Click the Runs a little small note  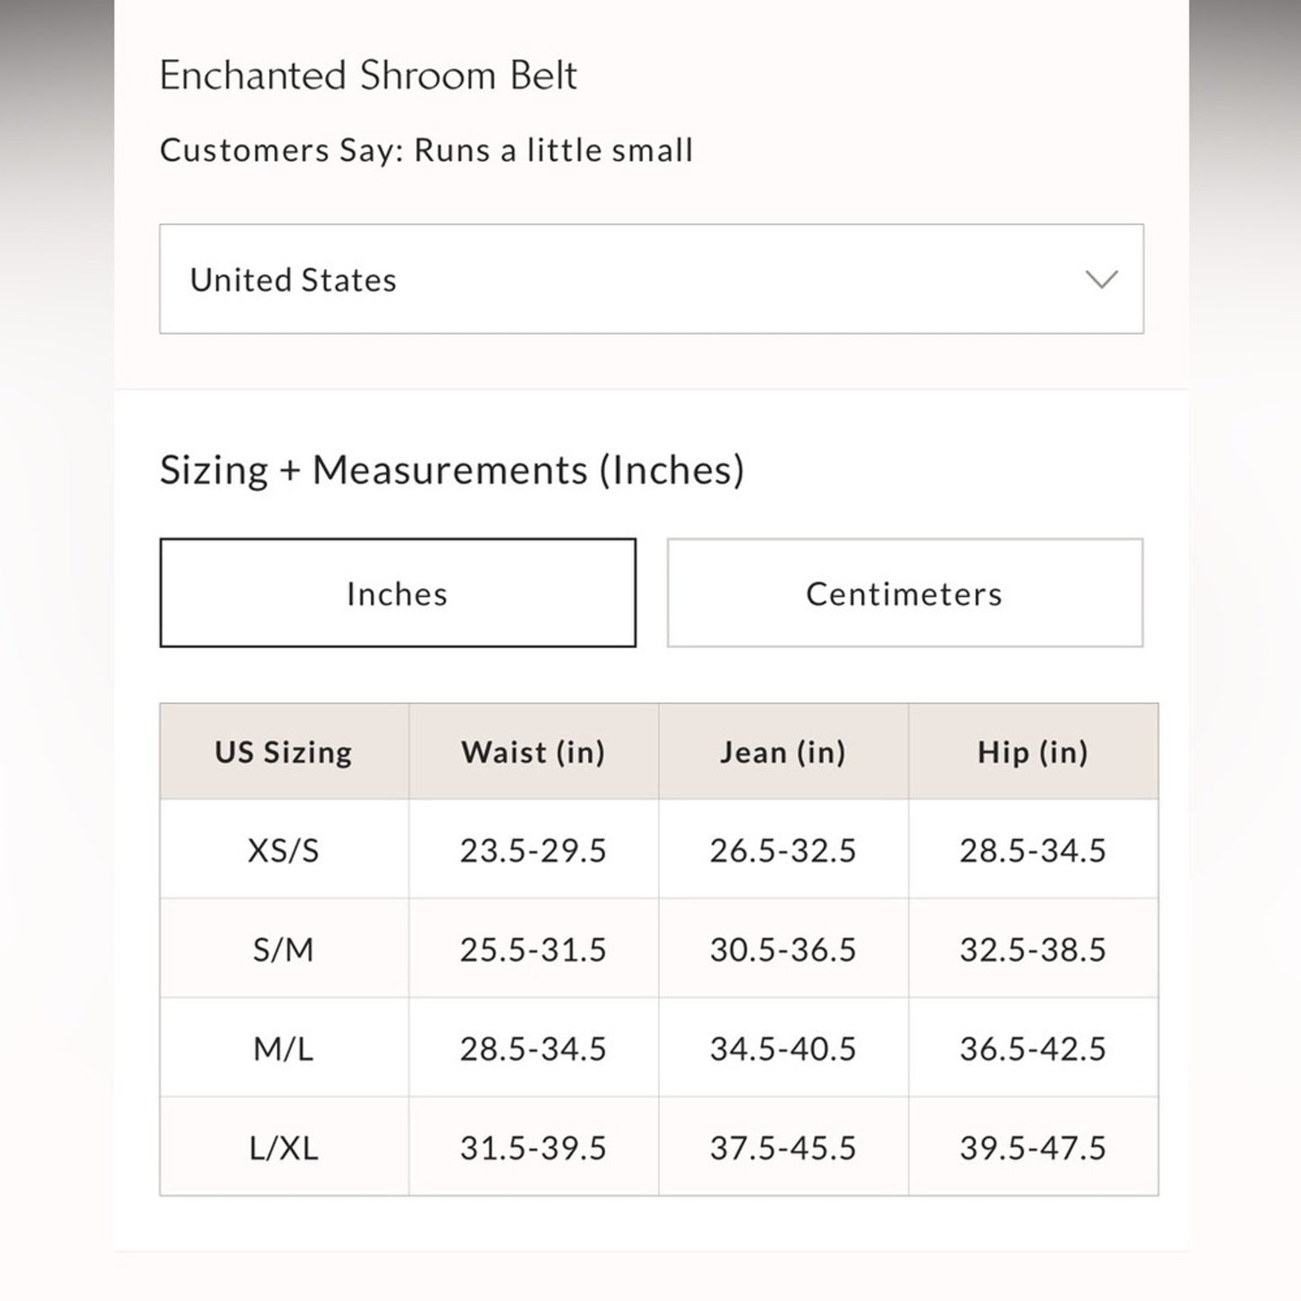(426, 150)
